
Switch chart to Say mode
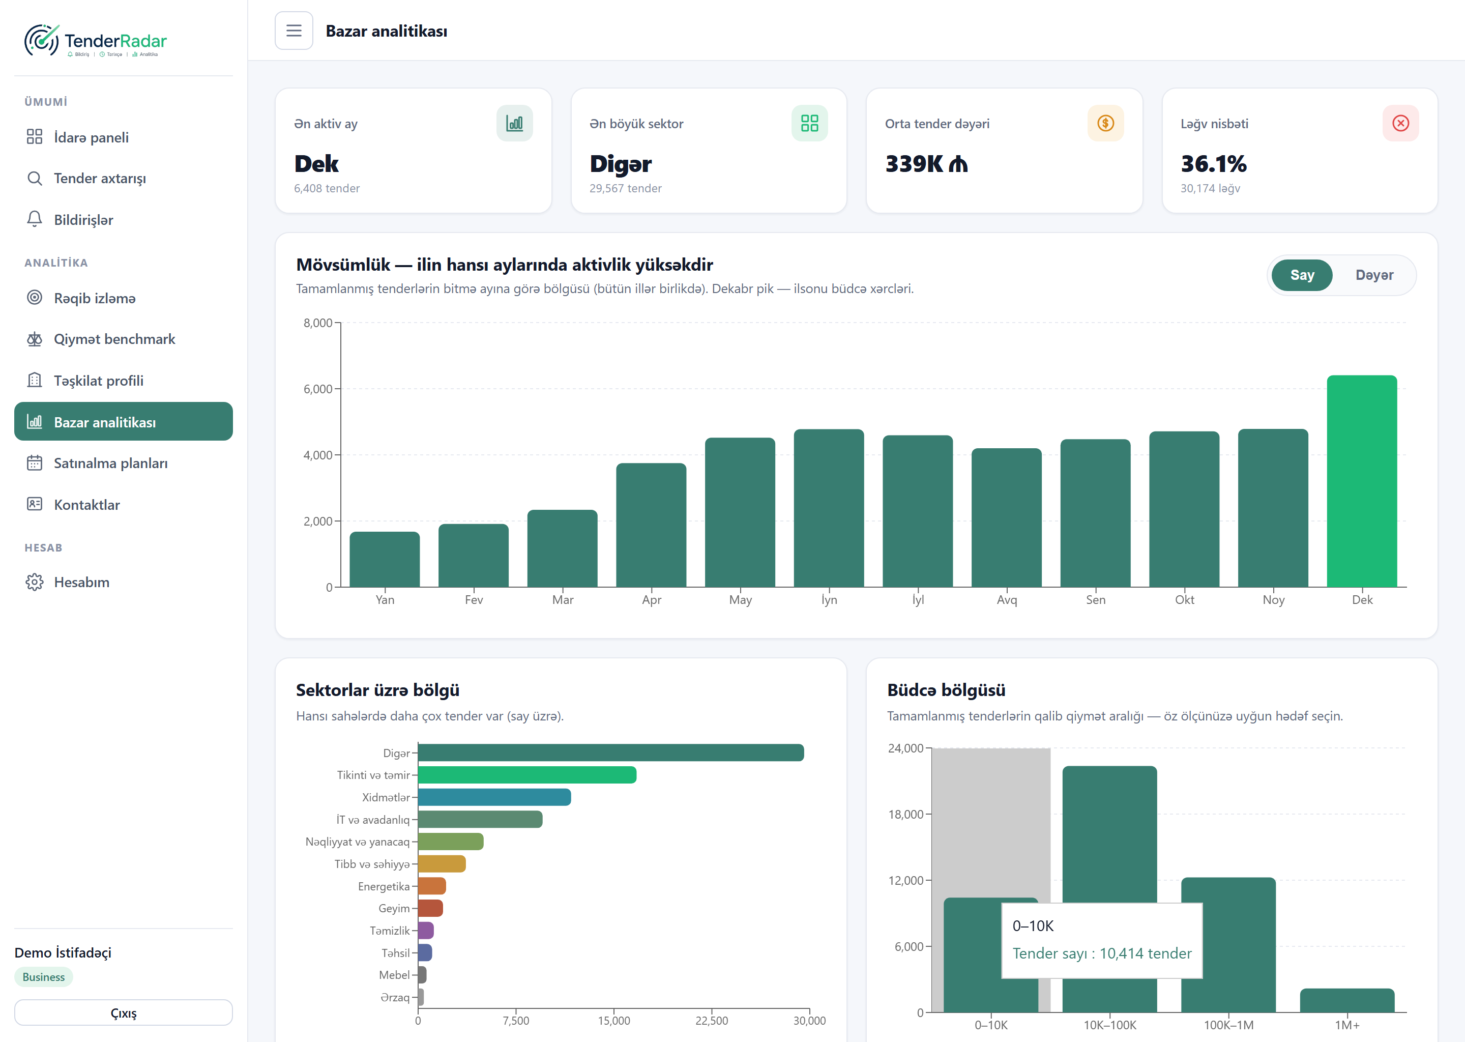tap(1302, 275)
